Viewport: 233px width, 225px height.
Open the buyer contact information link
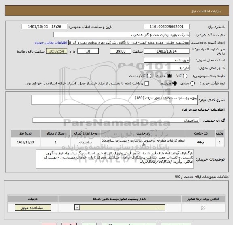[x=51, y=43]
